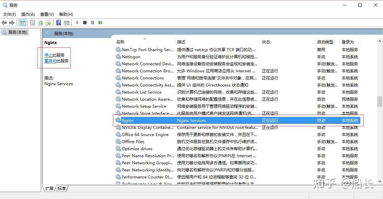Viewport: 383px width, 199px height.
Task: Open the 查看(V) menu
Action: click(x=47, y=14)
